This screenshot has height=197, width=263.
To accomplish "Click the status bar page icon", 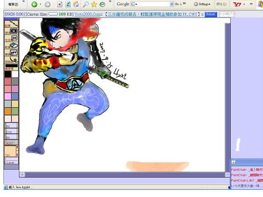I will pos(5,187).
